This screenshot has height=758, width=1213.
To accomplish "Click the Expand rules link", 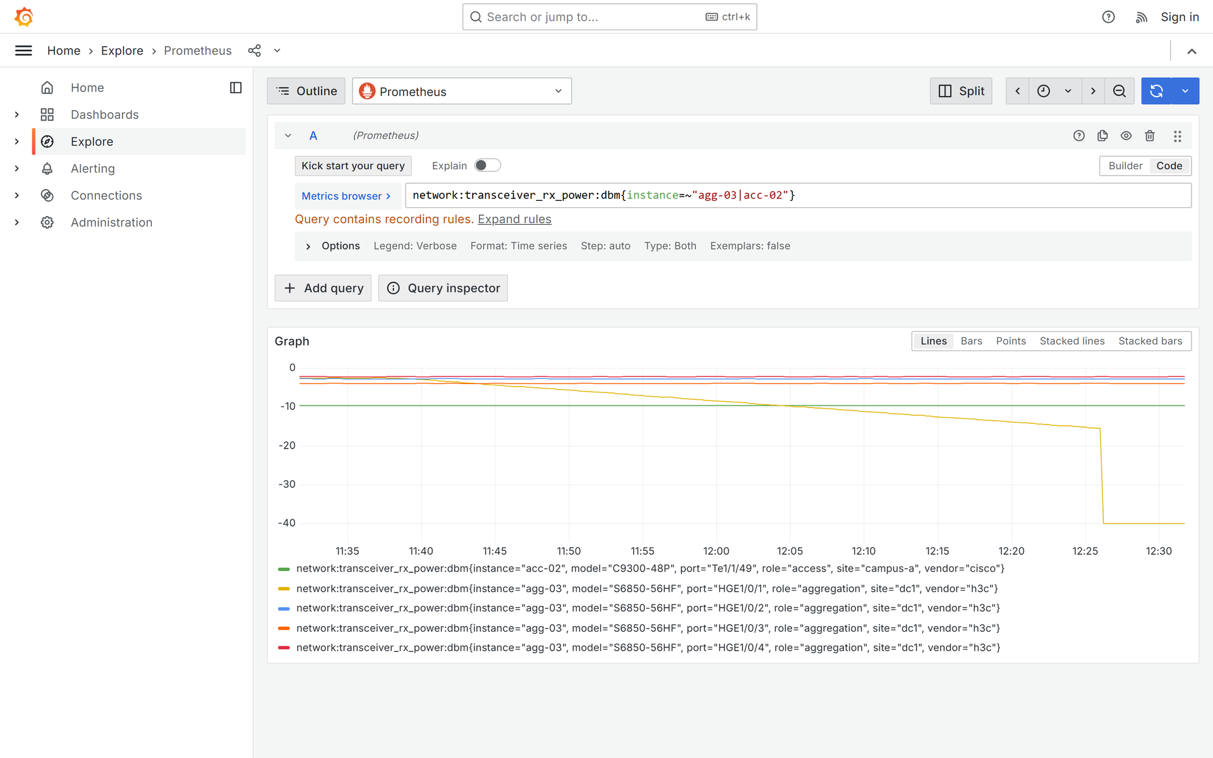I will pos(514,219).
